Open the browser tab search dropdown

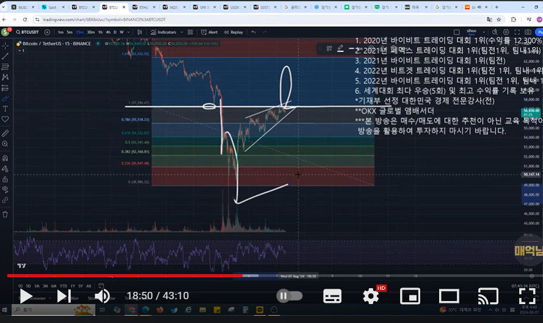click(4, 7)
